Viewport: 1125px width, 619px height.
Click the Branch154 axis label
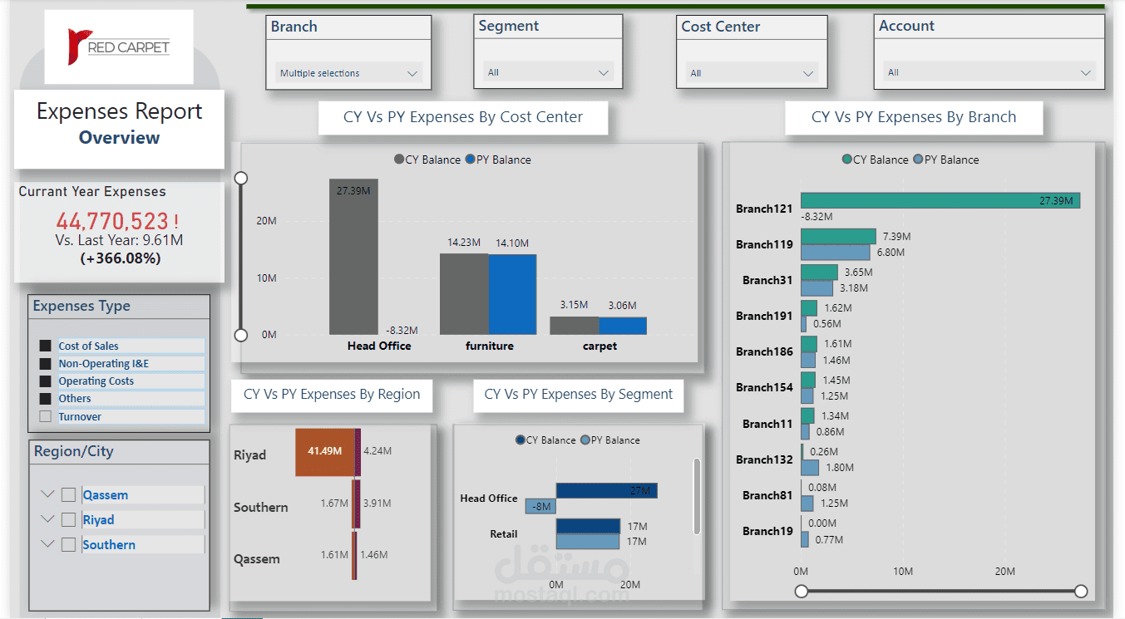point(764,387)
